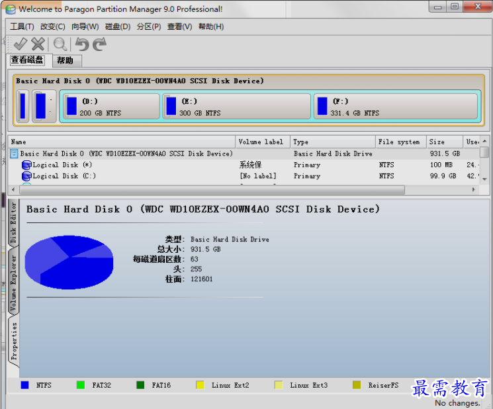The image size is (493, 409).
Task: Click the 系统保 volume label cell
Action: coord(250,165)
